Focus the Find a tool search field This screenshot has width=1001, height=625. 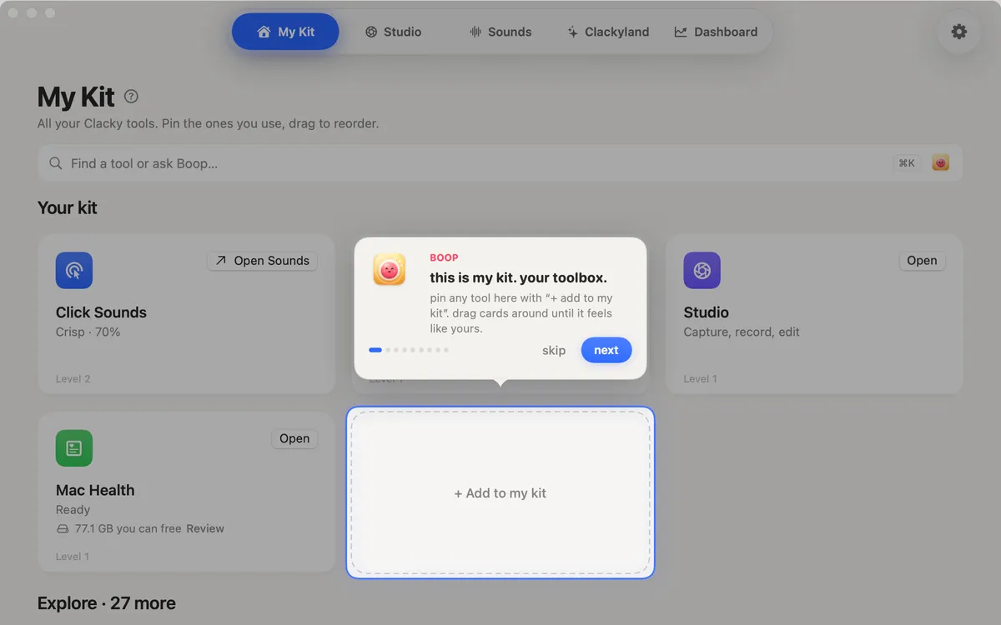point(500,163)
